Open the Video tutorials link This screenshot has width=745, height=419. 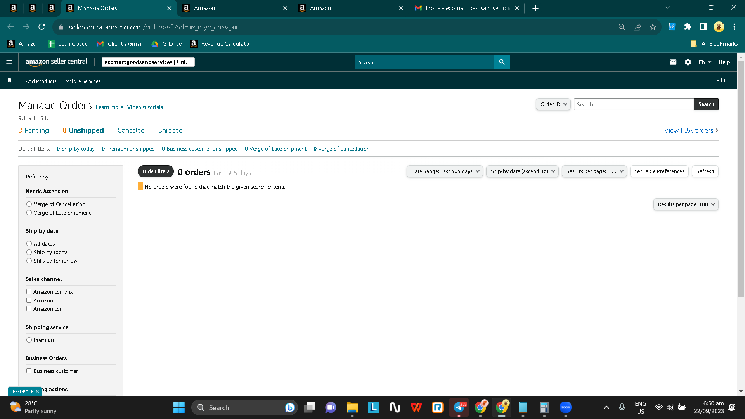tap(145, 107)
